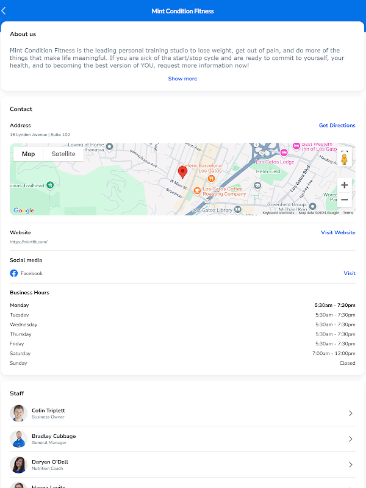Click Daryen O'Dell's avatar photo

(x=18, y=465)
